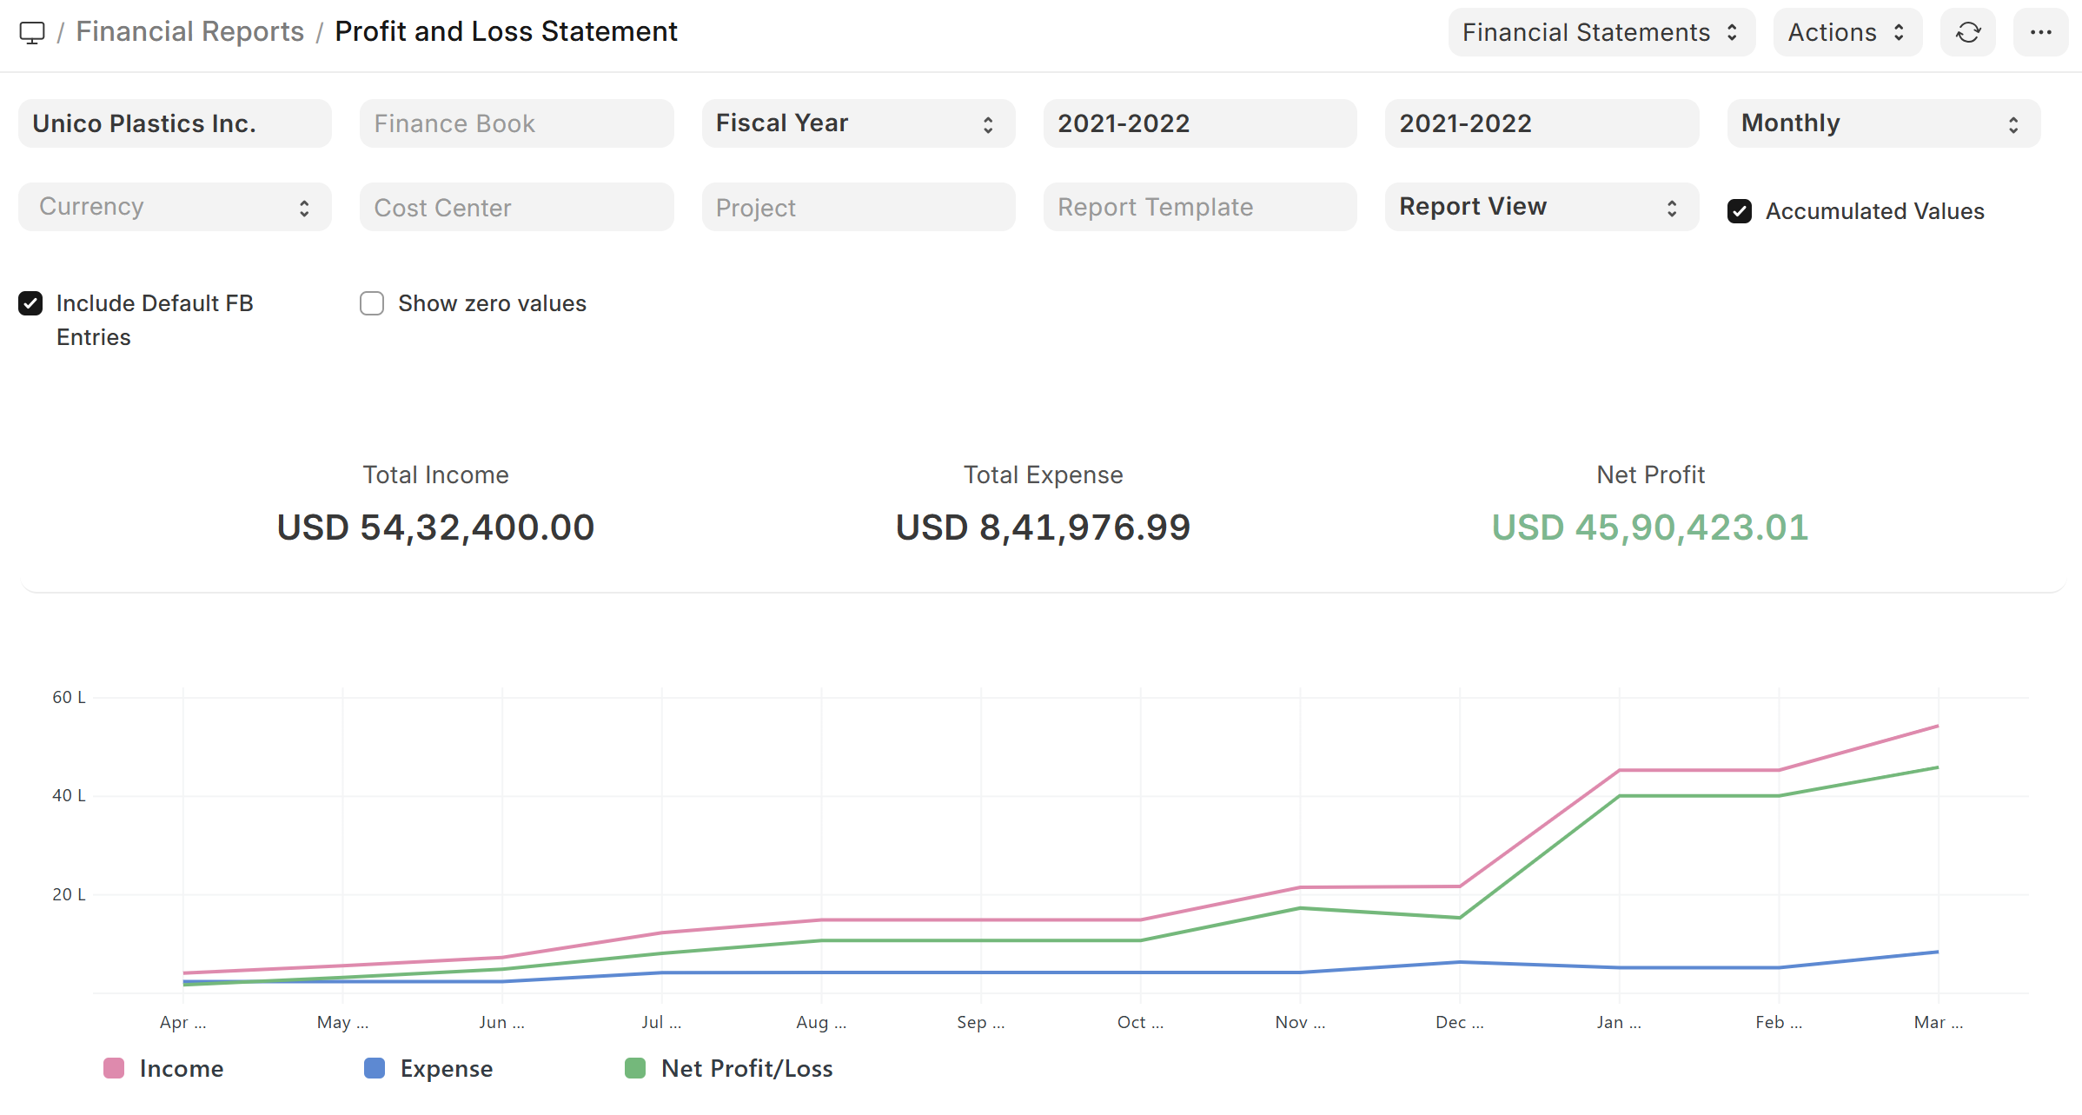Click the Monthly selector arrows icon
2082x1115 pixels.
pyautogui.click(x=2013, y=124)
